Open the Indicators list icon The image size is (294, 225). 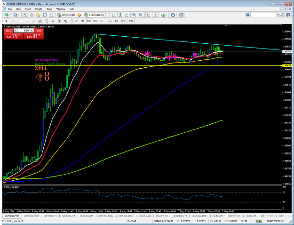pos(163,15)
